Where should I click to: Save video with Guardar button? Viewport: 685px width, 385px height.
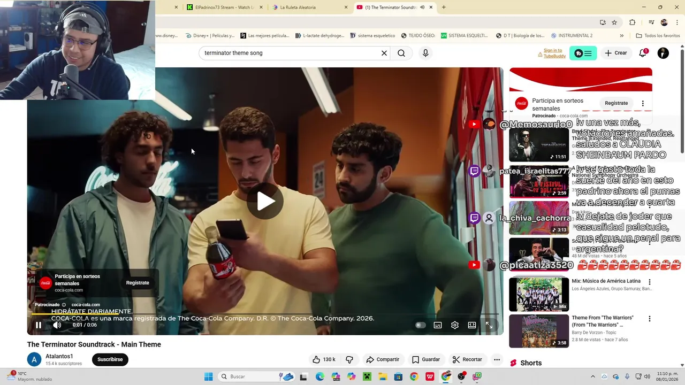tap(426, 359)
